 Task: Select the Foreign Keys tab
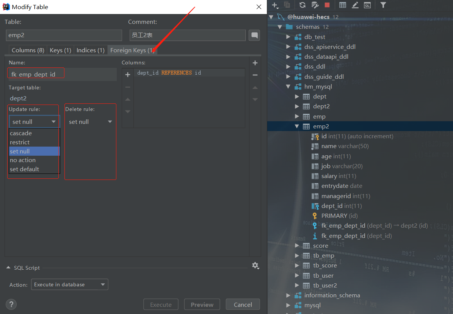[x=132, y=50]
